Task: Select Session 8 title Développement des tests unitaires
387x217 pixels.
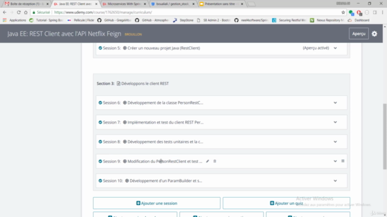Action: click(x=165, y=142)
